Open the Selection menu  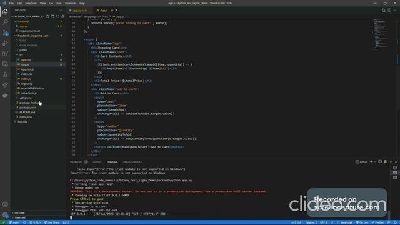[x=31, y=3]
